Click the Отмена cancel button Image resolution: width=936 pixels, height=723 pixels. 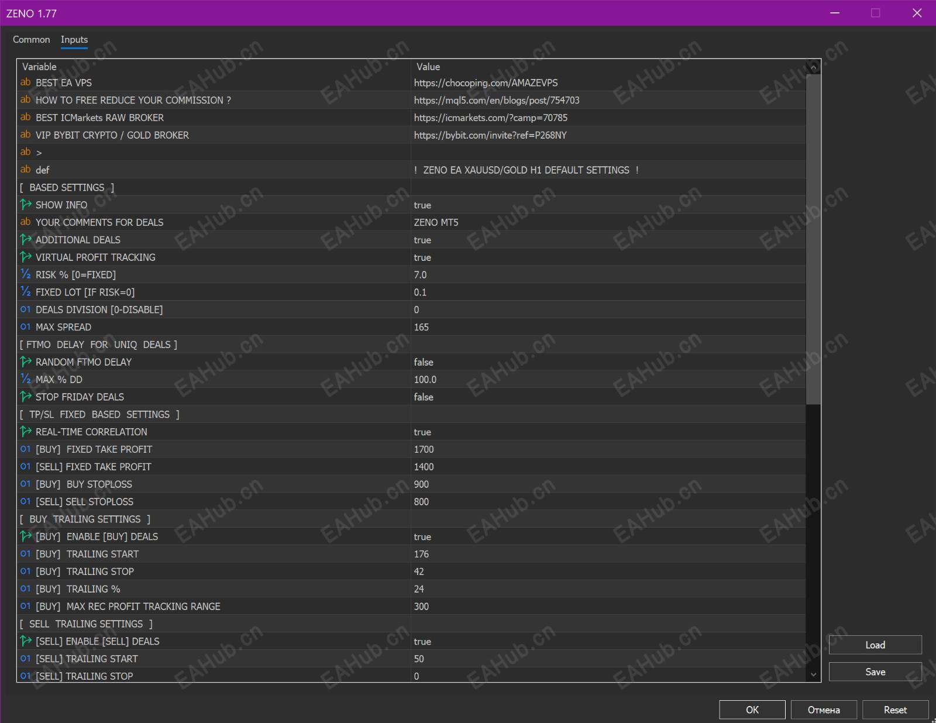pyautogui.click(x=824, y=710)
